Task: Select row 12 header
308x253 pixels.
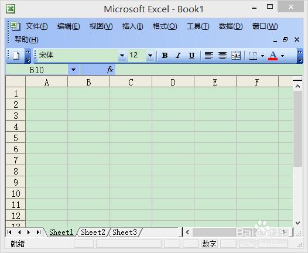Action: coord(16,216)
